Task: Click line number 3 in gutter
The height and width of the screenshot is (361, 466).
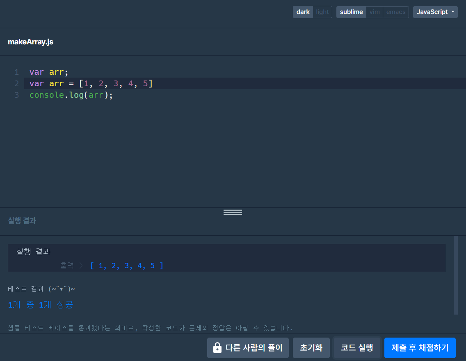Action: click(x=17, y=95)
